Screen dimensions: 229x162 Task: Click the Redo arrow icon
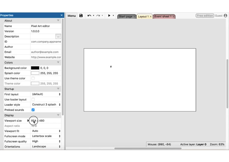point(98,16)
